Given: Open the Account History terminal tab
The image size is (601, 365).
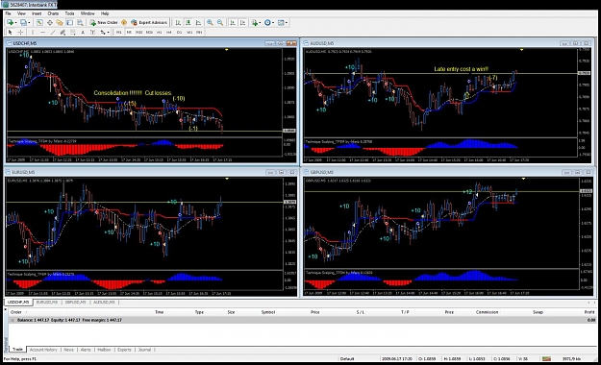Looking at the screenshot, I should [43, 350].
